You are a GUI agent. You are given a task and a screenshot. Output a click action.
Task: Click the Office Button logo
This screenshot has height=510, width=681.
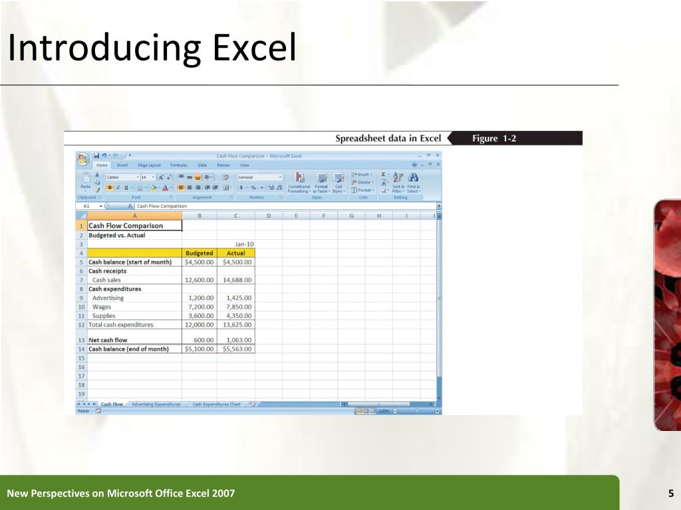click(x=83, y=159)
